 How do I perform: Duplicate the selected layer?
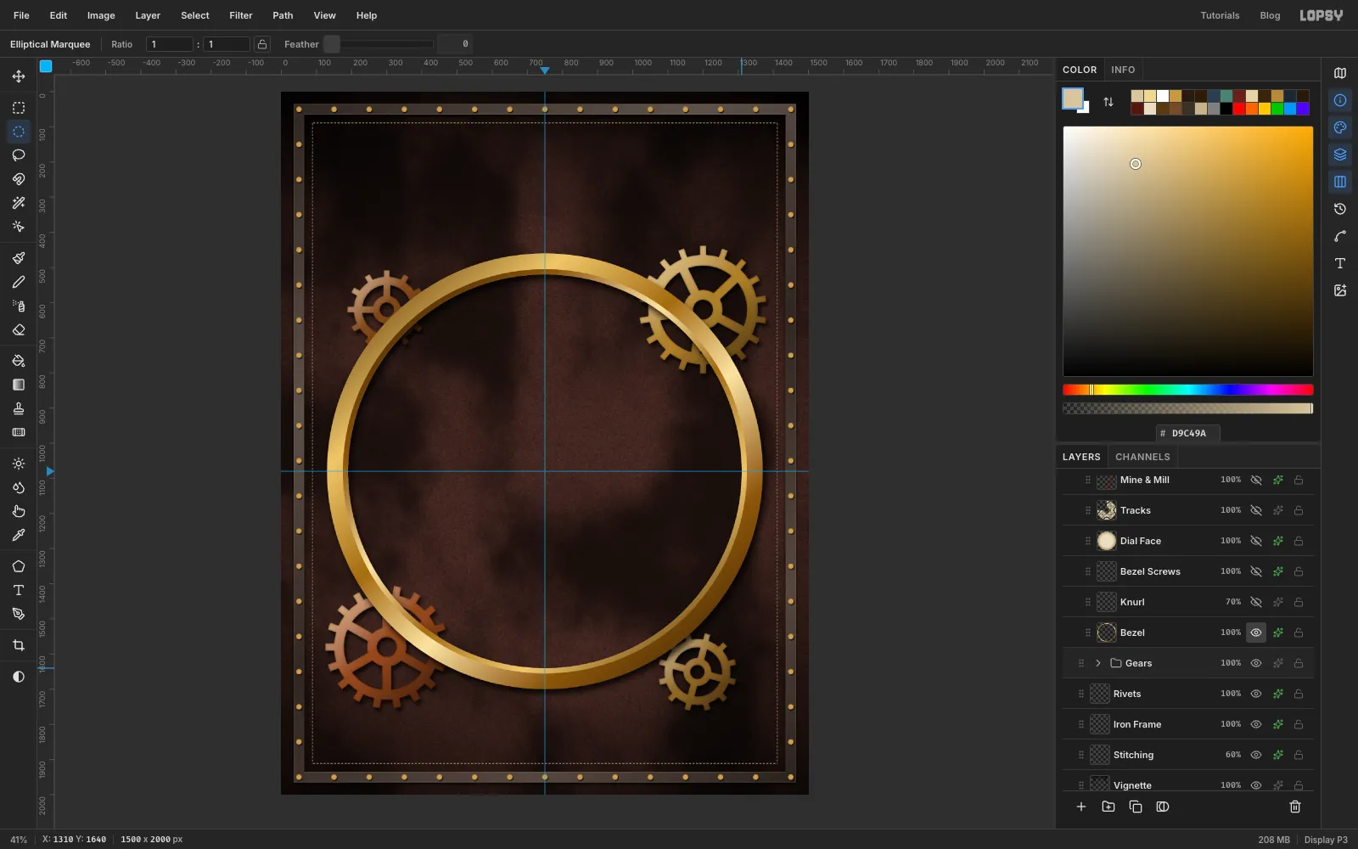pos(1136,807)
